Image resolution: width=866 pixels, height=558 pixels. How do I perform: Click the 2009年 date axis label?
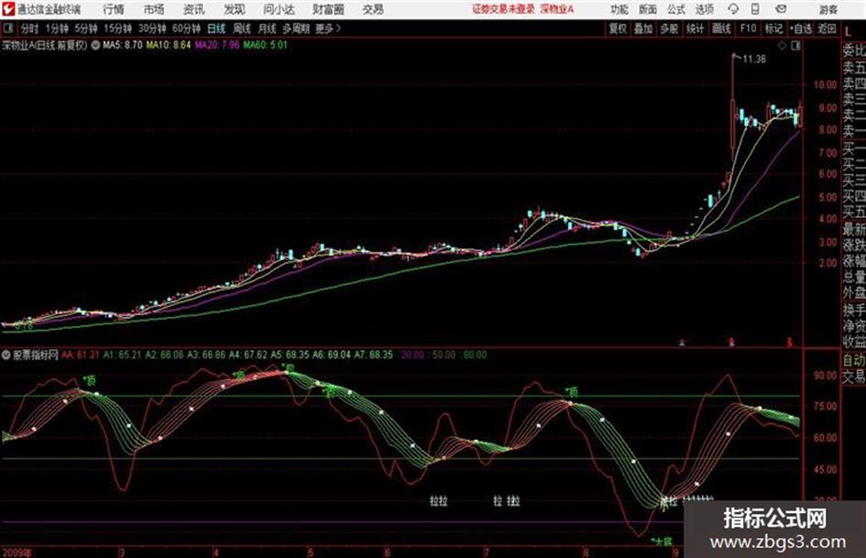click(17, 553)
